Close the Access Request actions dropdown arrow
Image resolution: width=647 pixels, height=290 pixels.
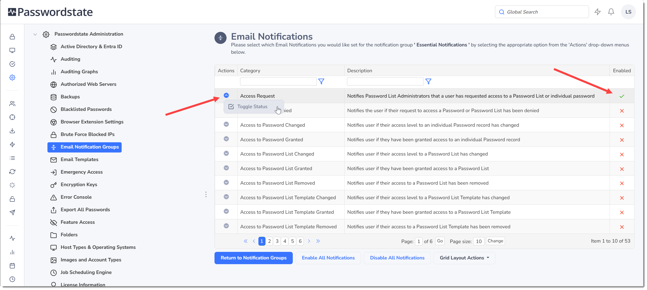pyautogui.click(x=226, y=95)
